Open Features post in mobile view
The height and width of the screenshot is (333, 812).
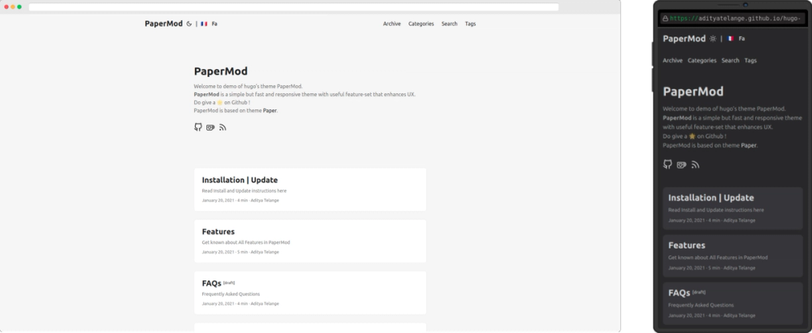[732, 256]
